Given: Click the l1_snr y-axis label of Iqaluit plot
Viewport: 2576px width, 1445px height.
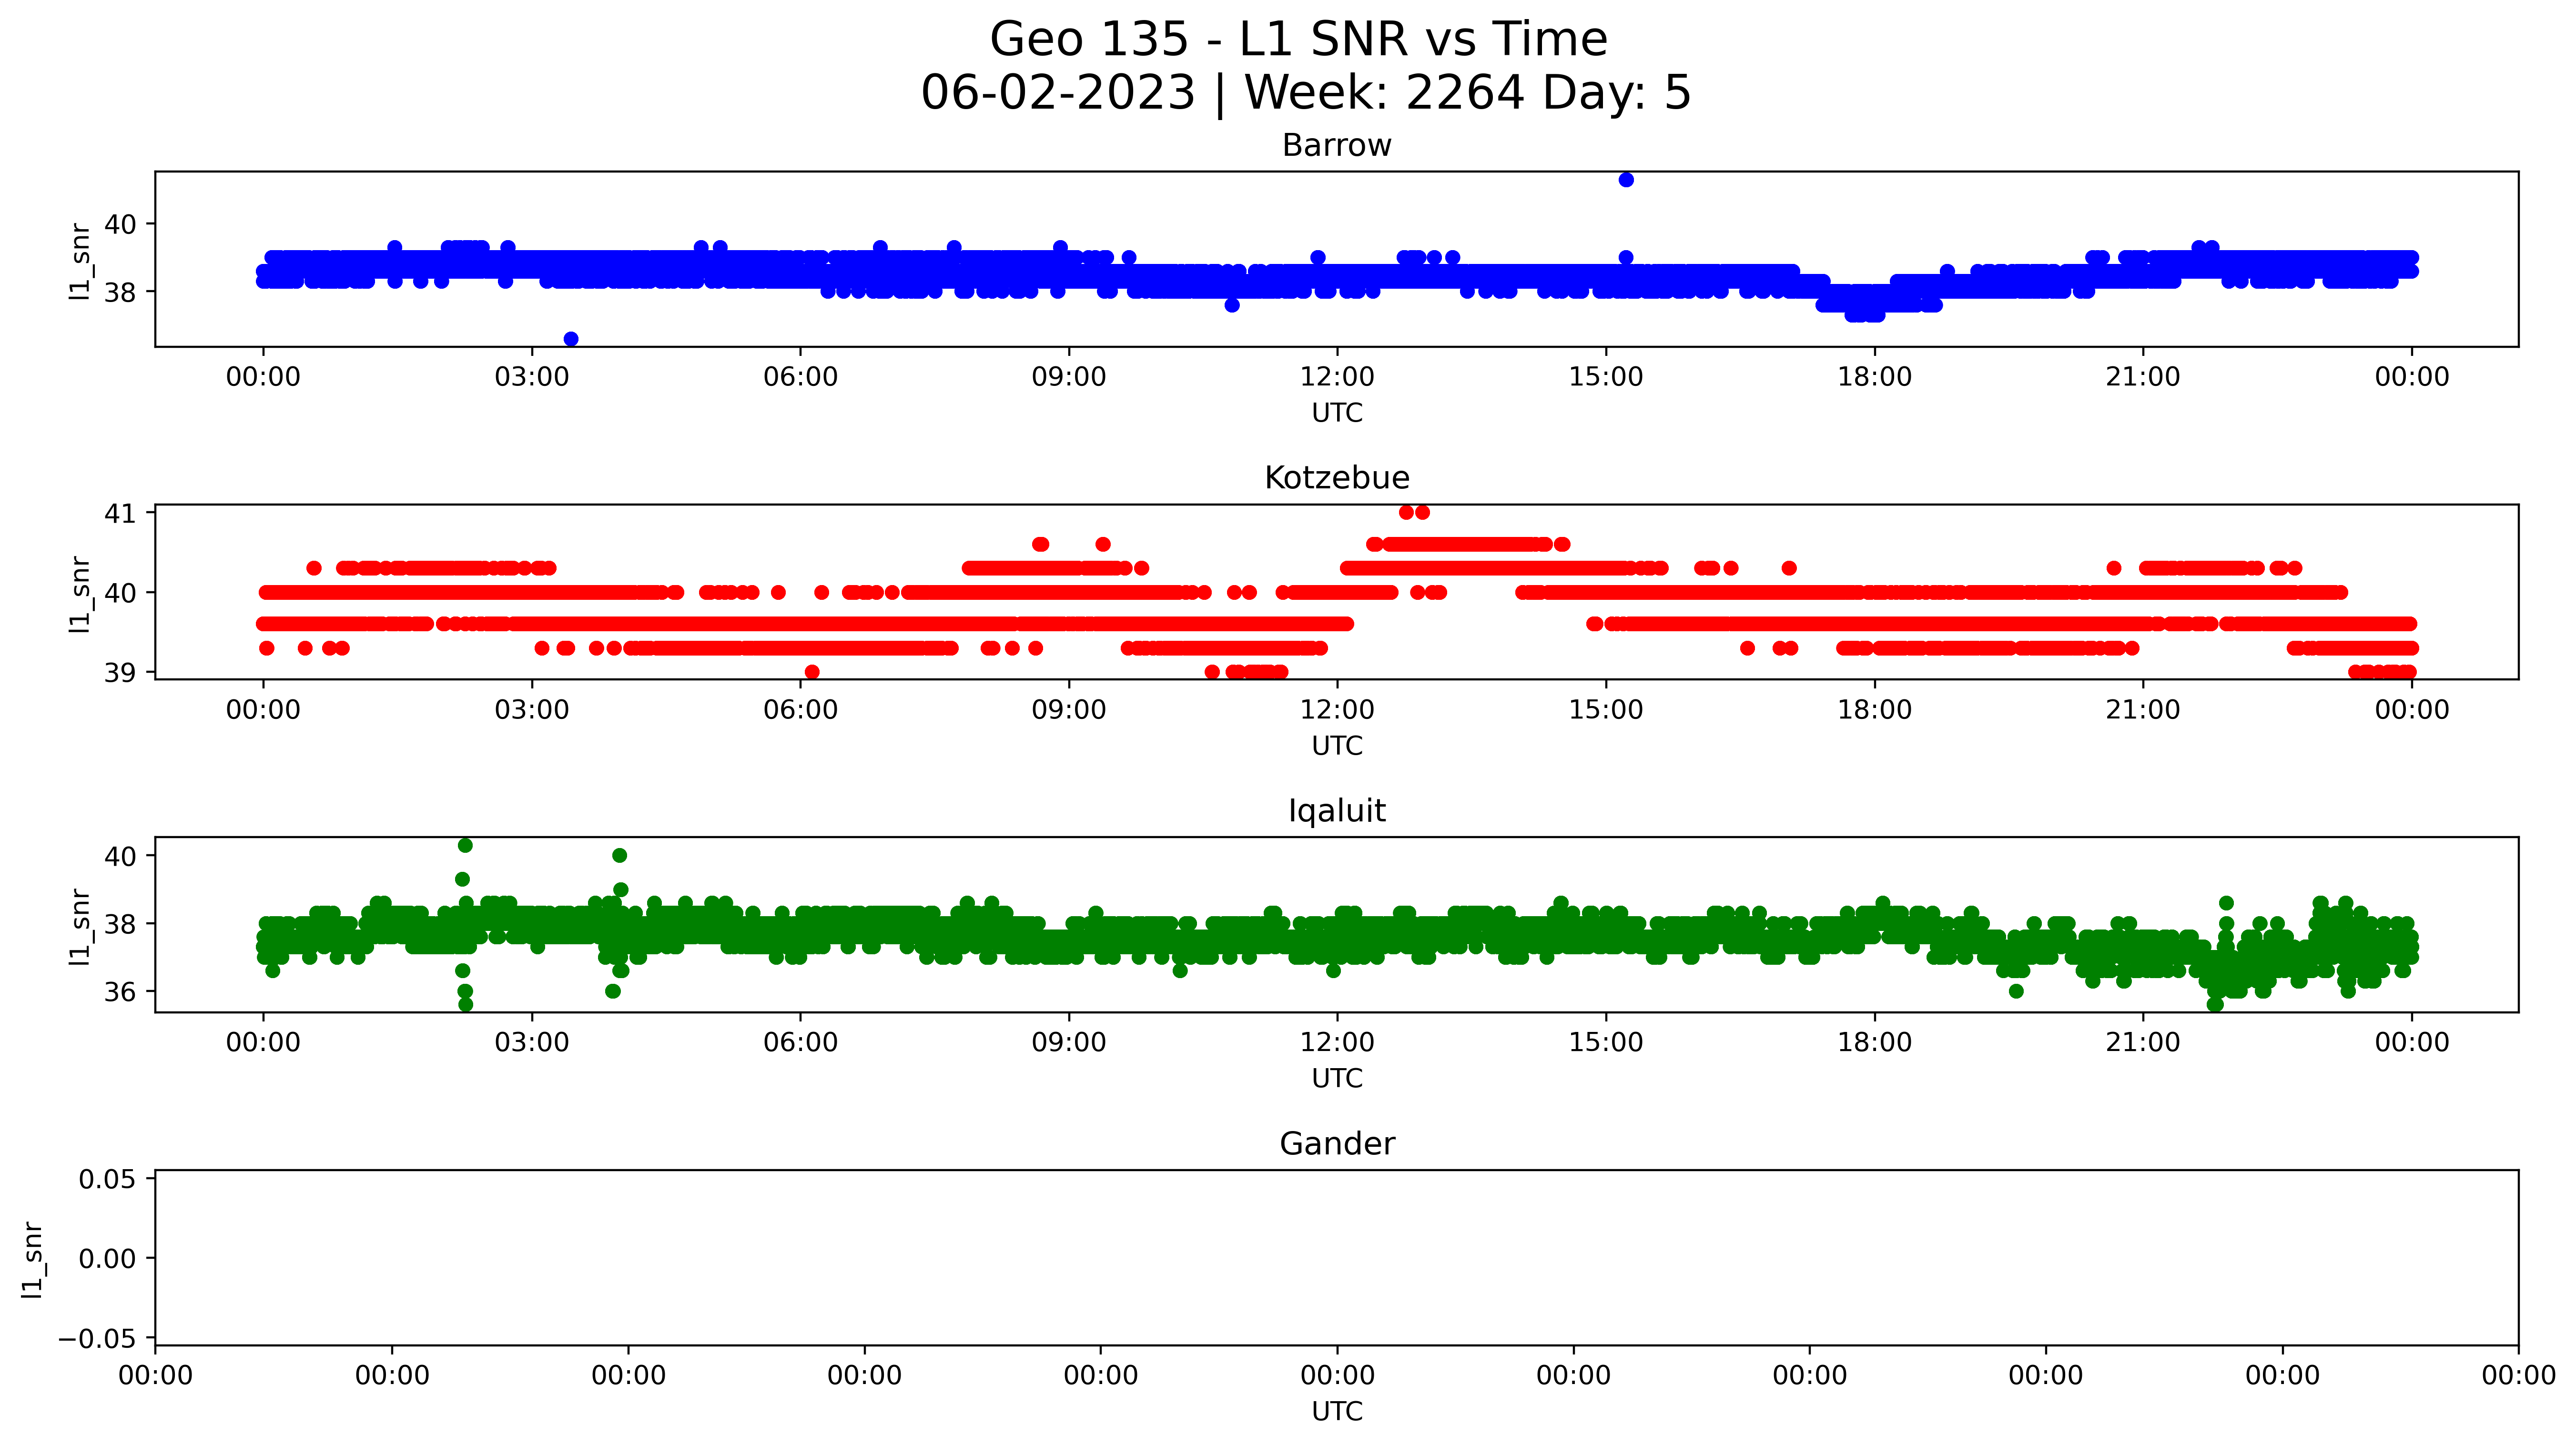Looking at the screenshot, I should [x=80, y=927].
